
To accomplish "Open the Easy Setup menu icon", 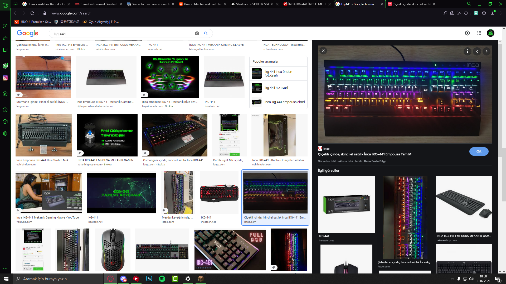I will [501, 13].
